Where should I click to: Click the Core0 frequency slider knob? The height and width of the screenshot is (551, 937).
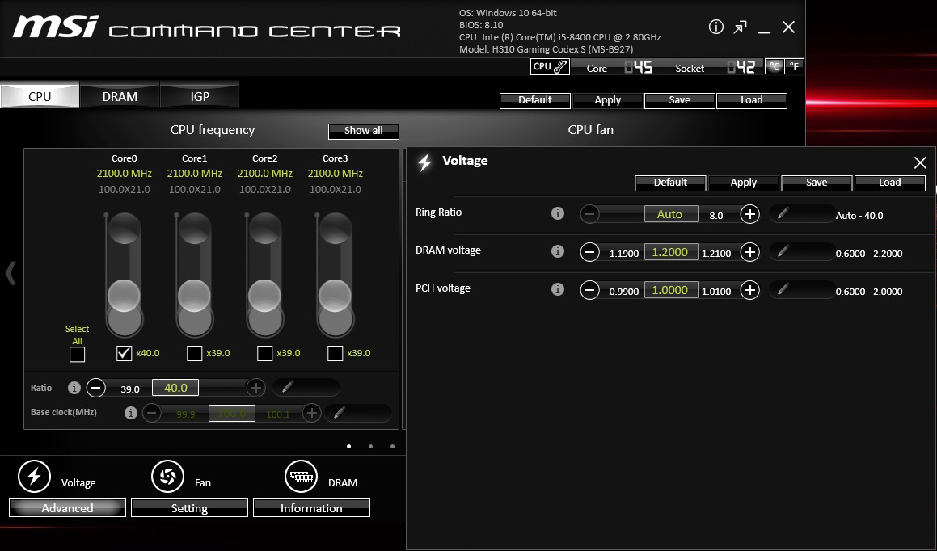click(124, 296)
